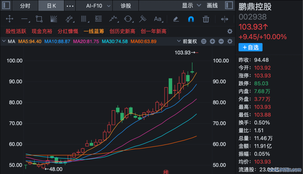The height and width of the screenshot is (174, 303).
Task: Click the MA5:94.40 indicator label
Action: 30,41
